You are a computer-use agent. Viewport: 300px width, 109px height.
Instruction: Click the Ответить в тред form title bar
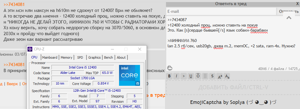[231, 4]
